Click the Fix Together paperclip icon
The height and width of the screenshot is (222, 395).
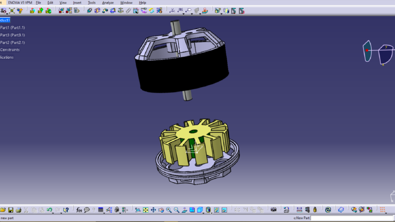[128, 10]
